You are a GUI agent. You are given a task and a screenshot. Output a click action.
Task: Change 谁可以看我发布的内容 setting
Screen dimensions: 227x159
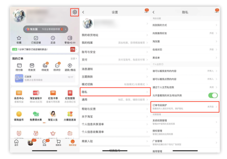click(x=185, y=71)
